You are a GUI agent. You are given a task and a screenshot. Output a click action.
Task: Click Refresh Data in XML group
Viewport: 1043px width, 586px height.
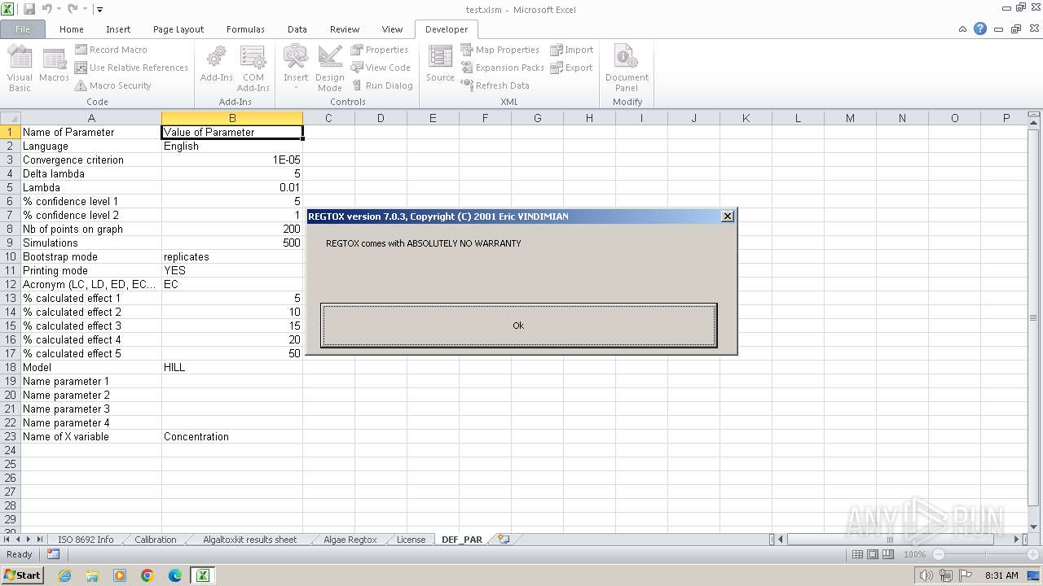495,85
